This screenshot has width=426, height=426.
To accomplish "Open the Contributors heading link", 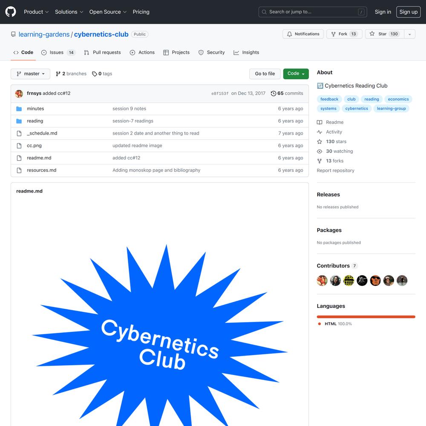I will coord(337,266).
